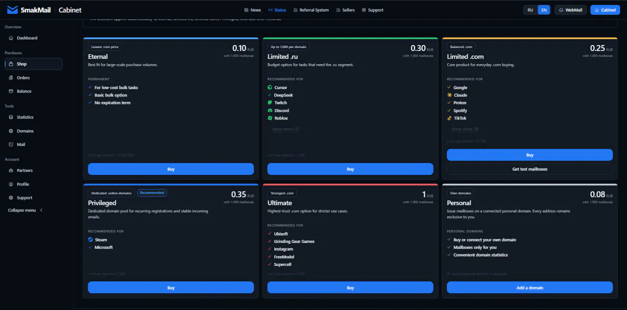The height and width of the screenshot is (310, 627).
Task: Click the Own domains tag
Action: [x=460, y=193]
